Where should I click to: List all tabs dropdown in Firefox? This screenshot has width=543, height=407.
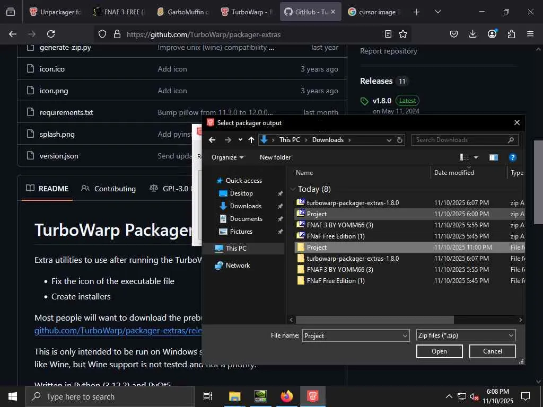click(437, 12)
